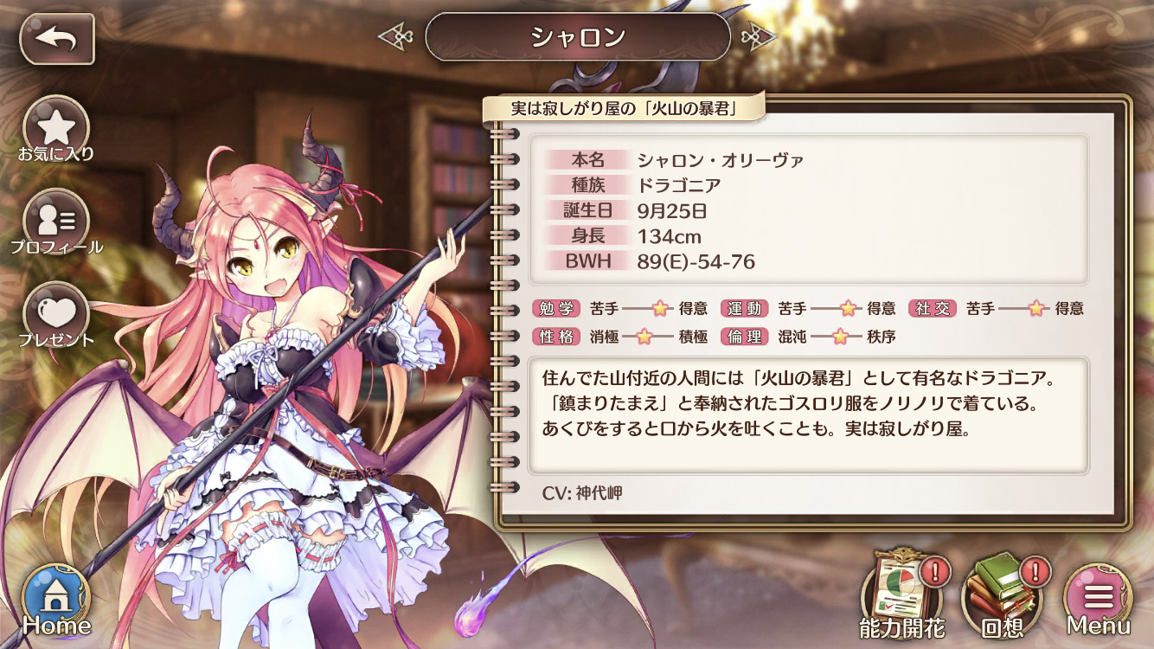Switch to next character with right arrow

[758, 36]
